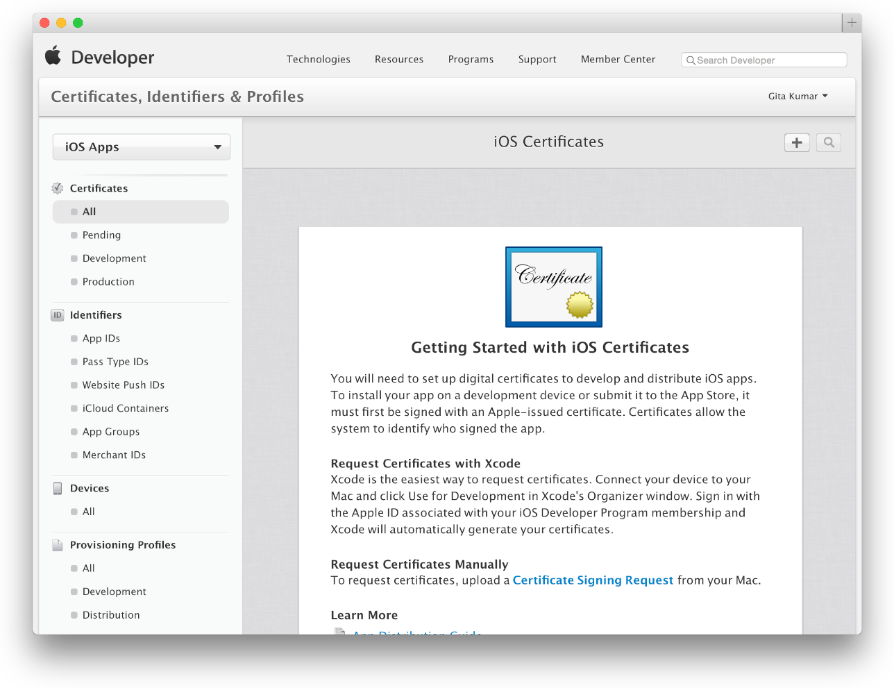
Task: Click Request Certificates with Xcode heading
Action: click(x=425, y=464)
